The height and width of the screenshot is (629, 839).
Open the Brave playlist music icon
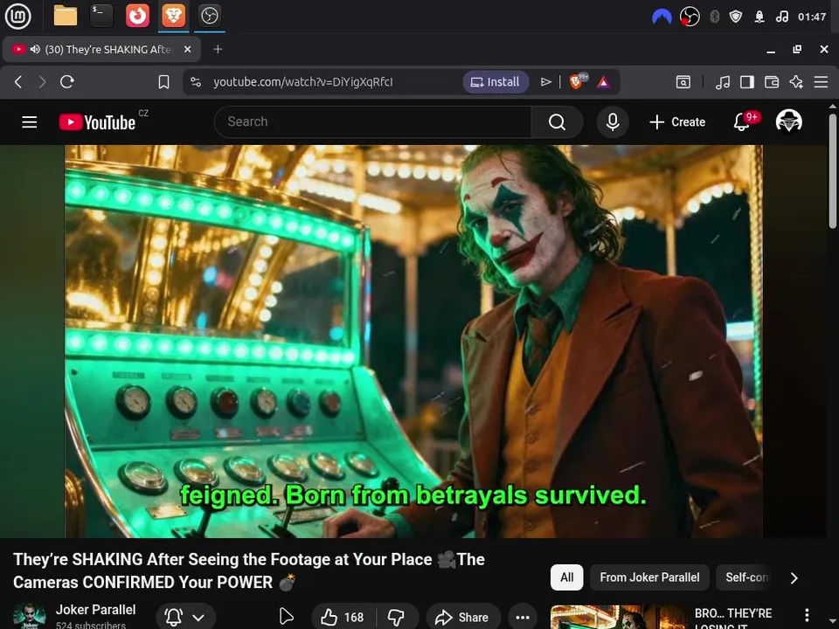(723, 82)
